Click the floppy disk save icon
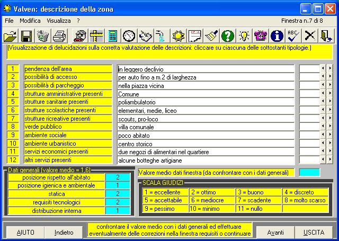This screenshot has height=241, width=339. coord(26,36)
